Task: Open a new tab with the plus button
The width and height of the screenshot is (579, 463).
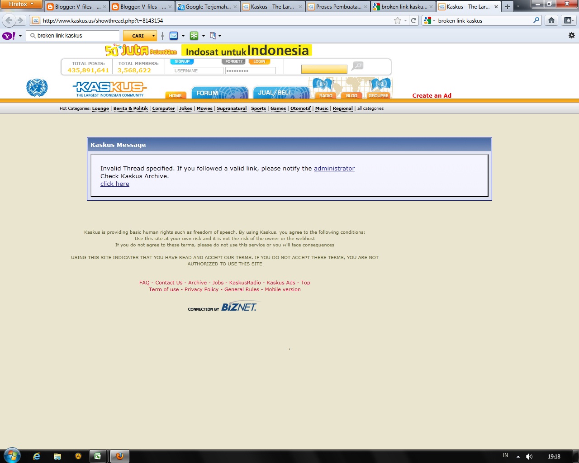Action: pos(508,7)
